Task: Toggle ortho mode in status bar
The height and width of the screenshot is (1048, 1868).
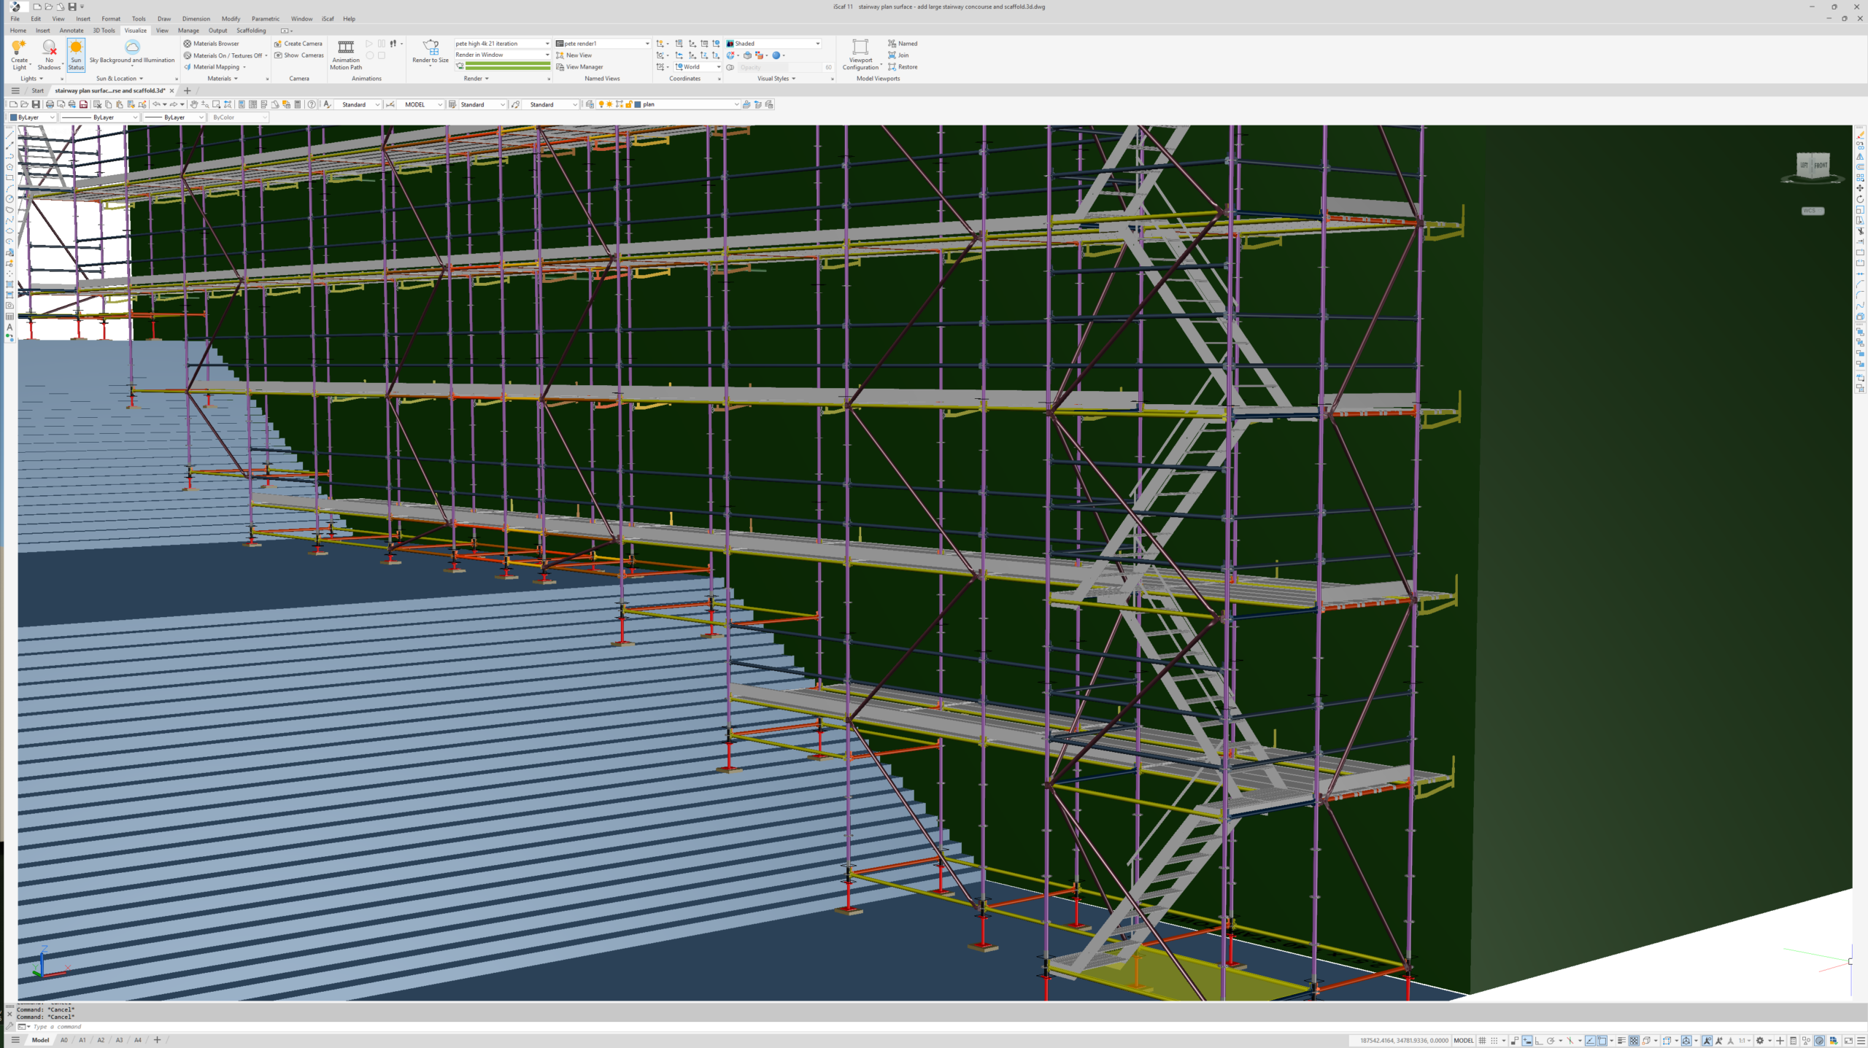Action: coord(1538,1041)
